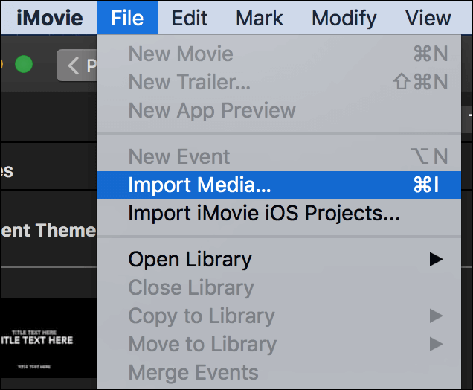Open the Modify menu
The height and width of the screenshot is (390, 473).
point(343,17)
